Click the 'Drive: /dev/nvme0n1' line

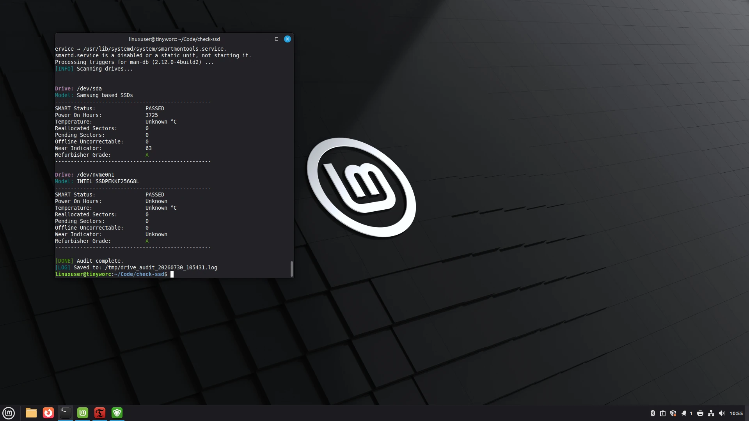click(85, 175)
